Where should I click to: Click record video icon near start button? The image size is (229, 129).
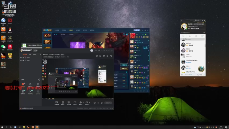tap(95, 103)
